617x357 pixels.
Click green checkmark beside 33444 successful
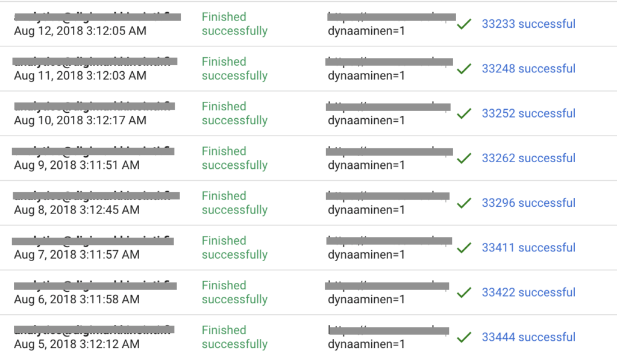(x=465, y=337)
